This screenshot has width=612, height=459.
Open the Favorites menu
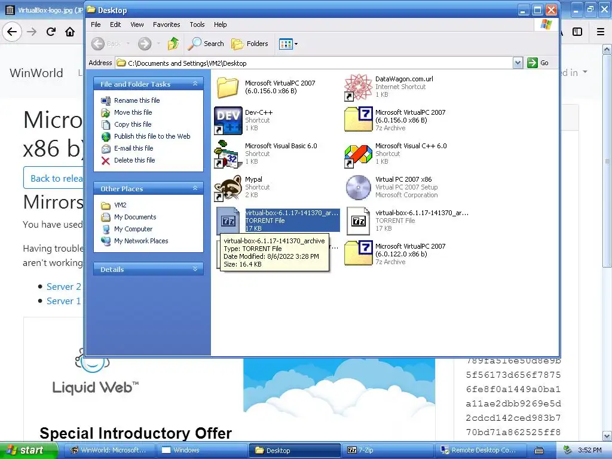pos(167,25)
